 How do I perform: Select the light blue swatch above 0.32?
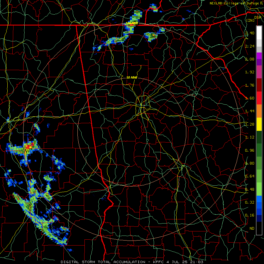[x=259, y=199]
